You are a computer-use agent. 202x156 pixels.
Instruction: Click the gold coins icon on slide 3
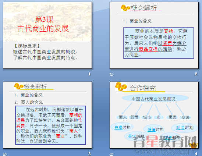18,86
